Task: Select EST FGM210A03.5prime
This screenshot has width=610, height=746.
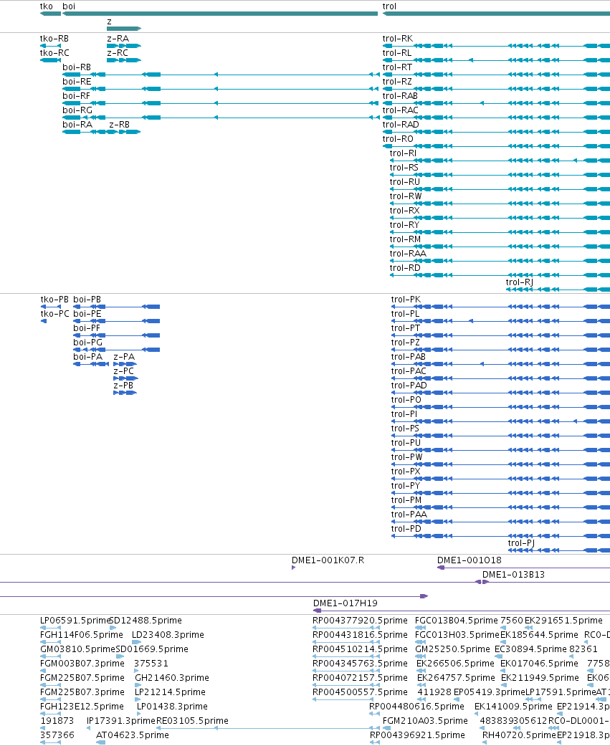Action: click(425, 720)
